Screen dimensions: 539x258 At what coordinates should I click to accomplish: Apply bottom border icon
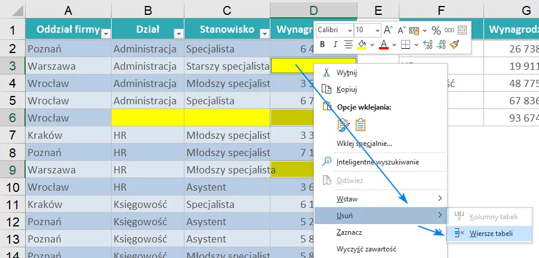(406, 44)
